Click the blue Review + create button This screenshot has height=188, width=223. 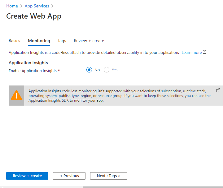click(27, 176)
